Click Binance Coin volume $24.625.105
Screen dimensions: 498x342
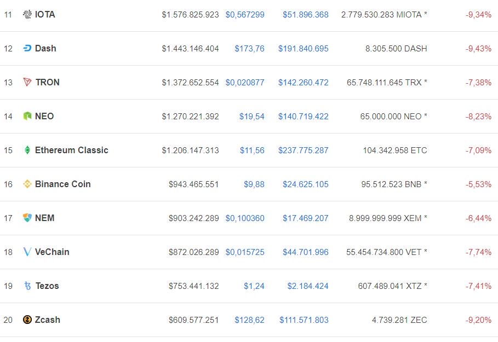click(306, 184)
